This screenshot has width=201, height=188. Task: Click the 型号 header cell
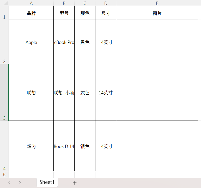(64, 13)
